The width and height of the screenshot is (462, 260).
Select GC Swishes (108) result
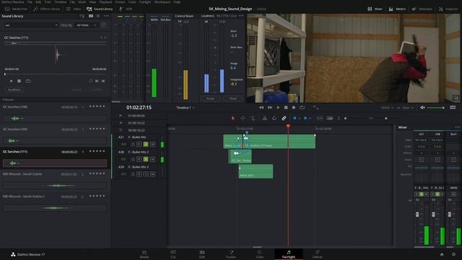point(55,113)
